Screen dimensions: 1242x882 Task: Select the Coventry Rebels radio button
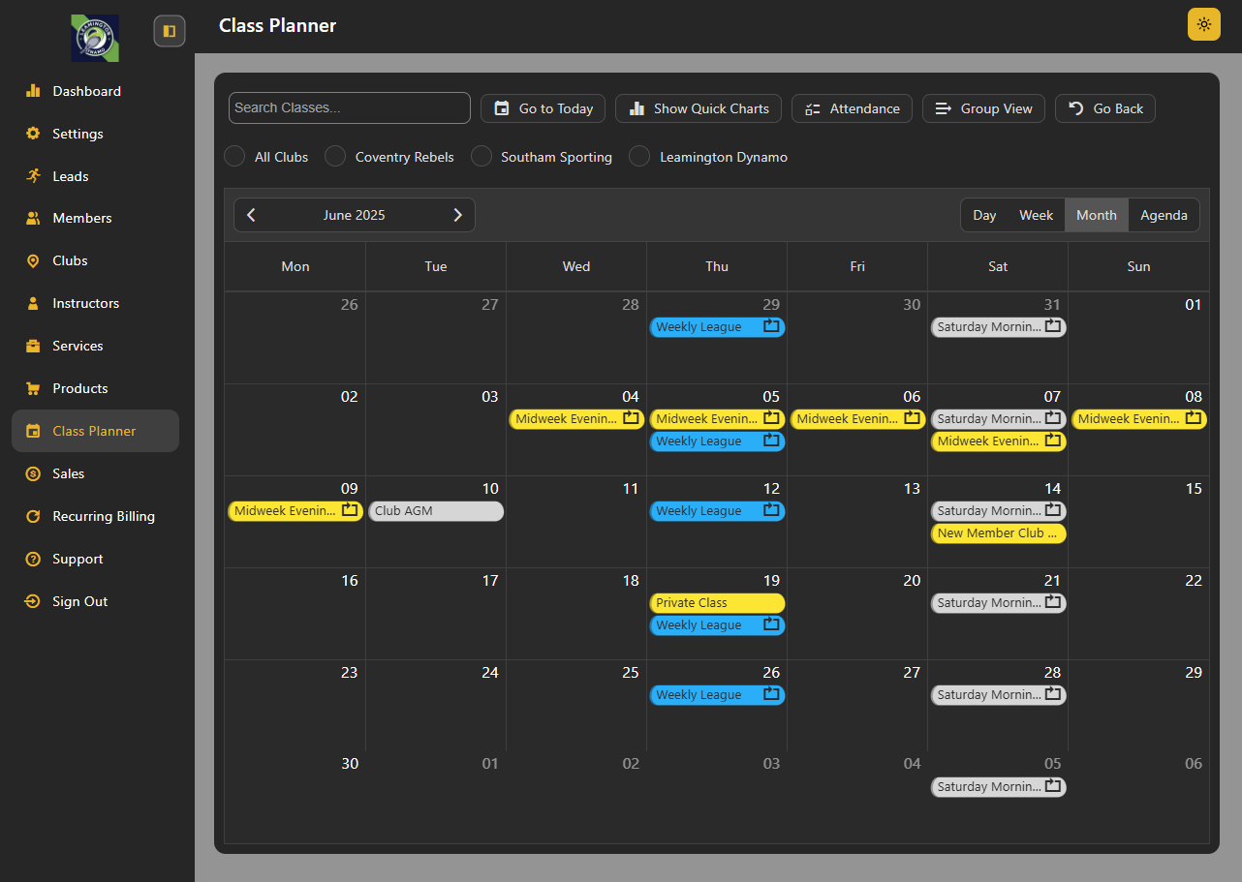[x=335, y=157]
